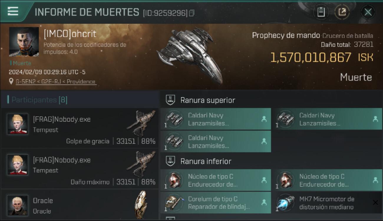Select the first Caldari Navy Lanzamisiles module
The width and height of the screenshot is (383, 221).
click(x=216, y=119)
